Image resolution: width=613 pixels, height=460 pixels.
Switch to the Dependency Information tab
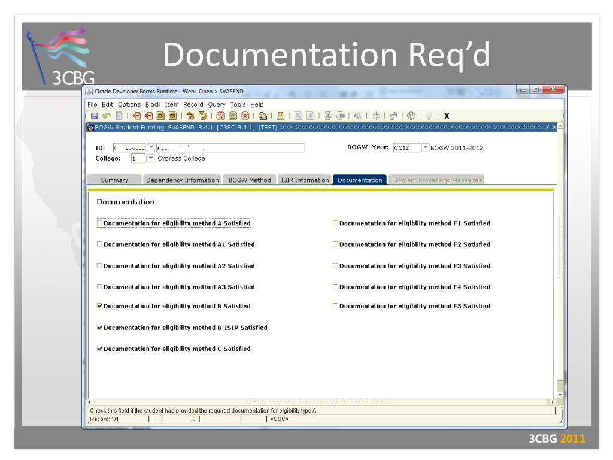[182, 180]
